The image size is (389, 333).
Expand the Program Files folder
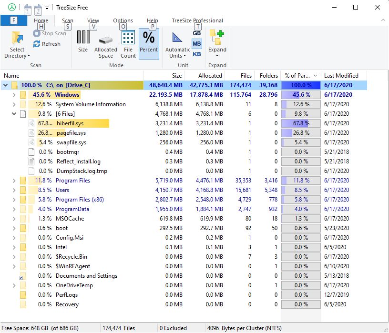pyautogui.click(x=14, y=181)
